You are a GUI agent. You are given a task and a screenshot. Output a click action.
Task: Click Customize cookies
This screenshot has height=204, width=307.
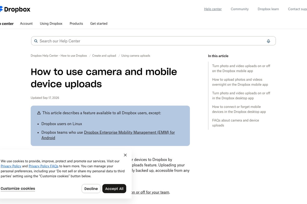coord(18,189)
